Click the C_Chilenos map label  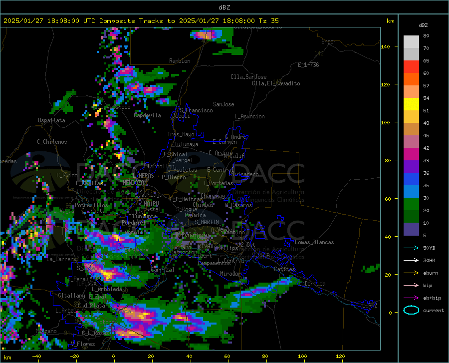[52, 142]
